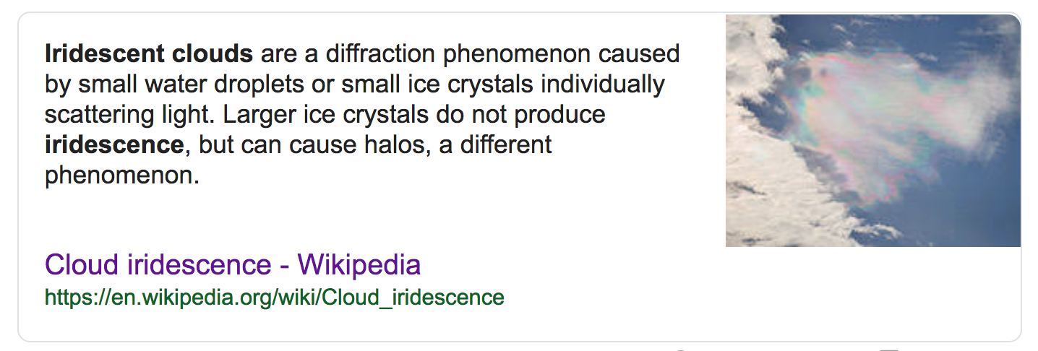Viewport: 1038px width, 351px height.
Task: Click the word "Wikipedia" in the result title
Action: coord(359,265)
